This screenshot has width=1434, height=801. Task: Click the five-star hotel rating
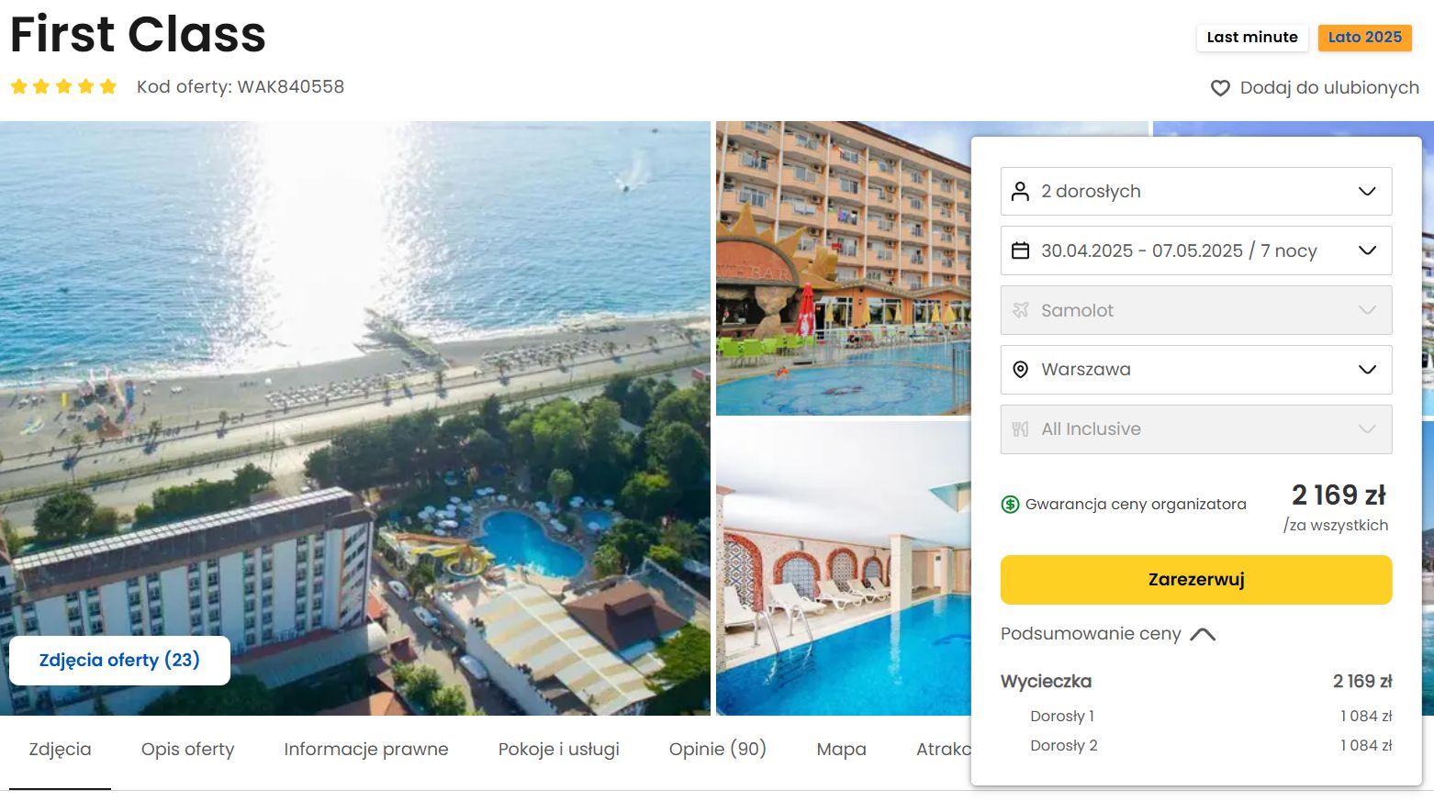click(x=63, y=86)
